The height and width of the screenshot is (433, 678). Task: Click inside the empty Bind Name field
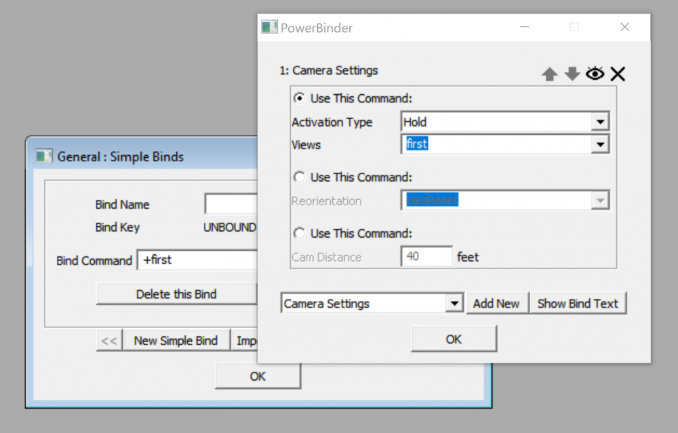pos(231,203)
